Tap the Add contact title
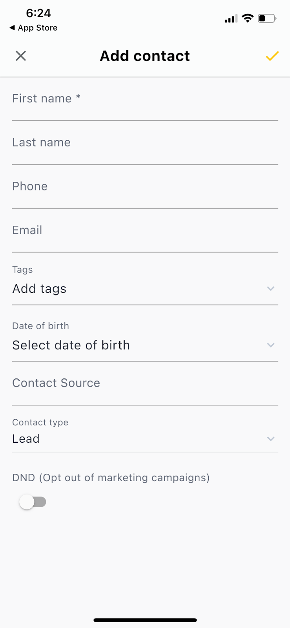Viewport: 290px width, 628px height. coord(145,56)
